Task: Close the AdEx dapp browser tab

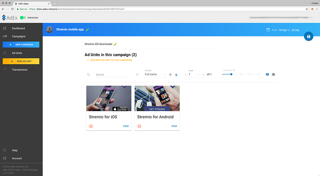Action: point(49,4)
